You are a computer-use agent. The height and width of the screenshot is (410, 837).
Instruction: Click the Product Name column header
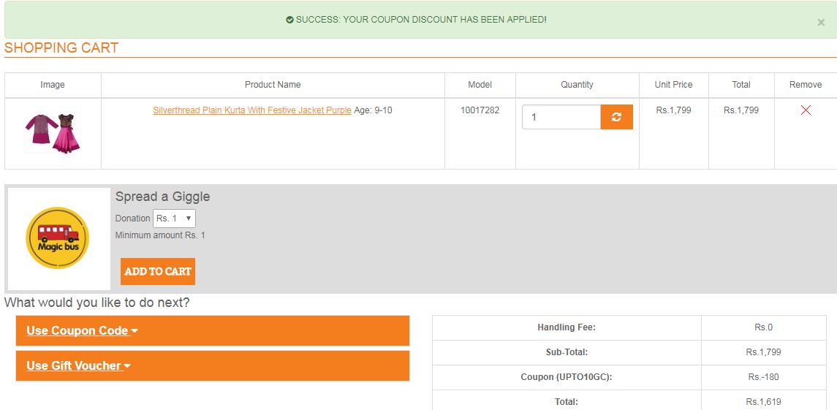273,85
